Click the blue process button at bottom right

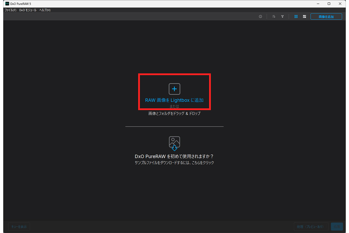pos(337,227)
